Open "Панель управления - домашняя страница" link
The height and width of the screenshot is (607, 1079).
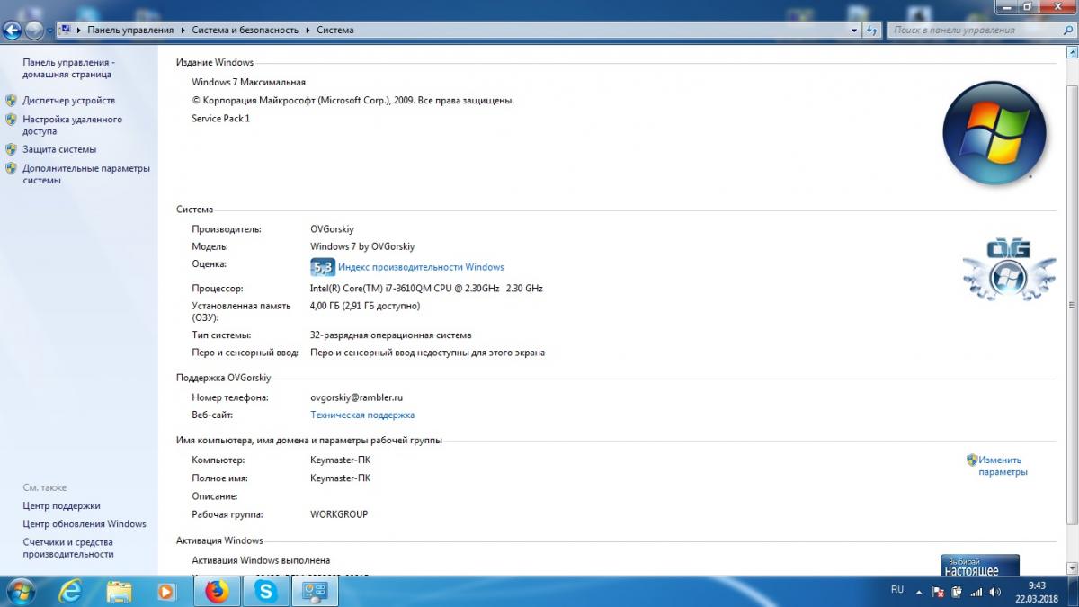tap(68, 68)
